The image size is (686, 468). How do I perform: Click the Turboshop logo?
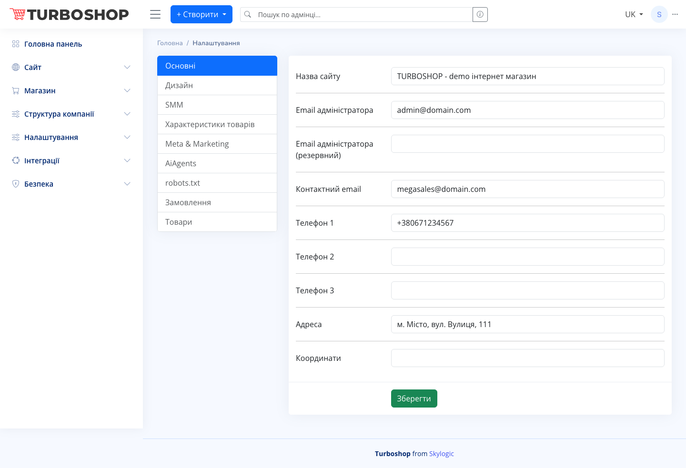click(x=70, y=14)
